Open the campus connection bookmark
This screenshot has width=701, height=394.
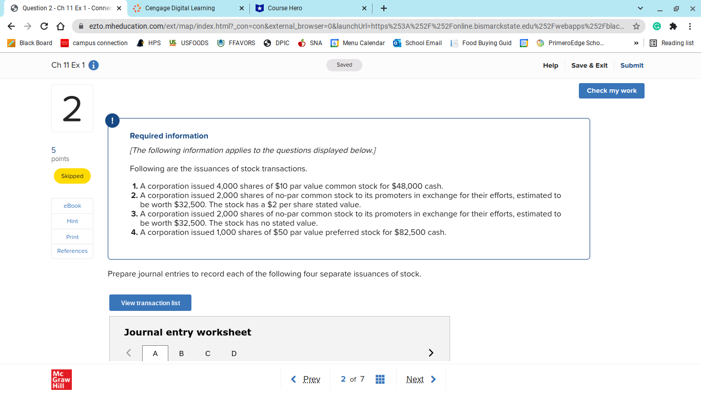tap(94, 43)
